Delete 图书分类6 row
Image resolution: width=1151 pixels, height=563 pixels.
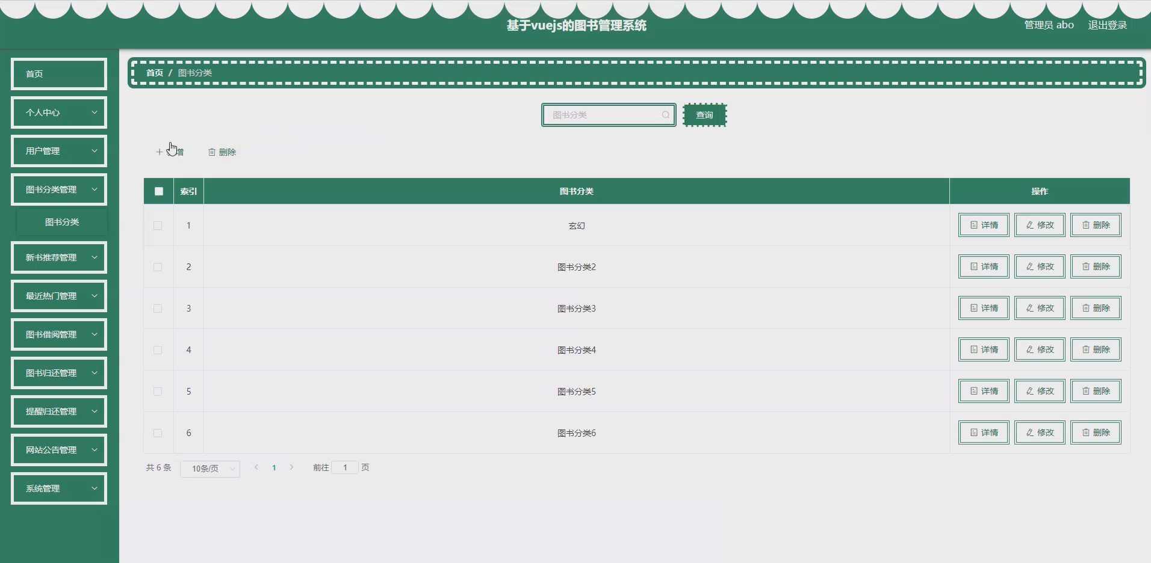pyautogui.click(x=1096, y=432)
